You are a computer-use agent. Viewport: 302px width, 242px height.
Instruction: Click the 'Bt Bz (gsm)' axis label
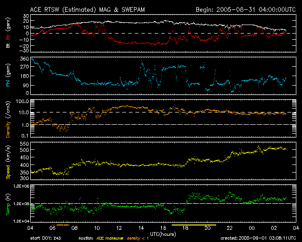[x=8, y=33]
